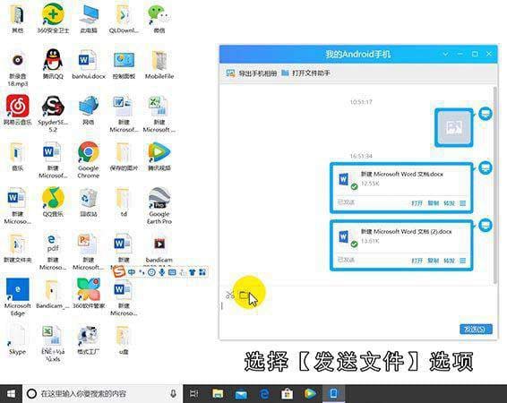Click 打开 on 新建 Microsoft Word 文档.docx card
Screen dimensions: 507x403
[417, 203]
